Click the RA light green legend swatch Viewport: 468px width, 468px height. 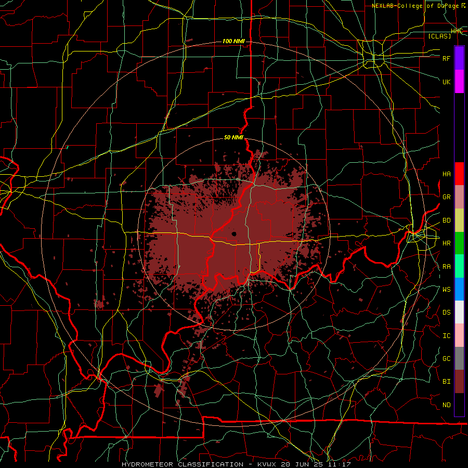point(459,266)
